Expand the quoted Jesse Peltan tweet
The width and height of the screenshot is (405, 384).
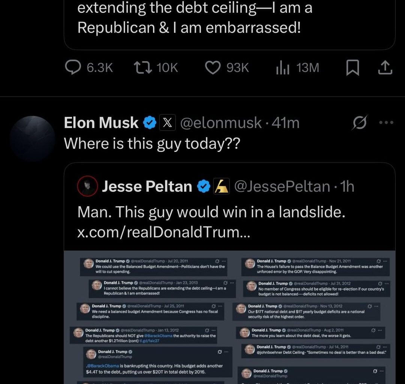coord(210,211)
